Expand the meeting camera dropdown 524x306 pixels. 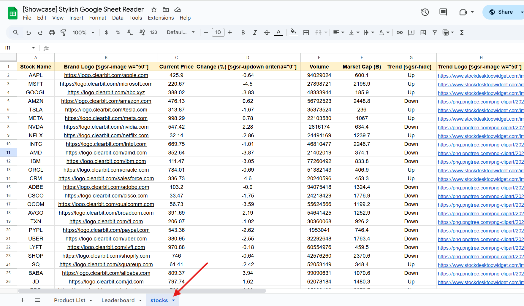click(x=472, y=12)
